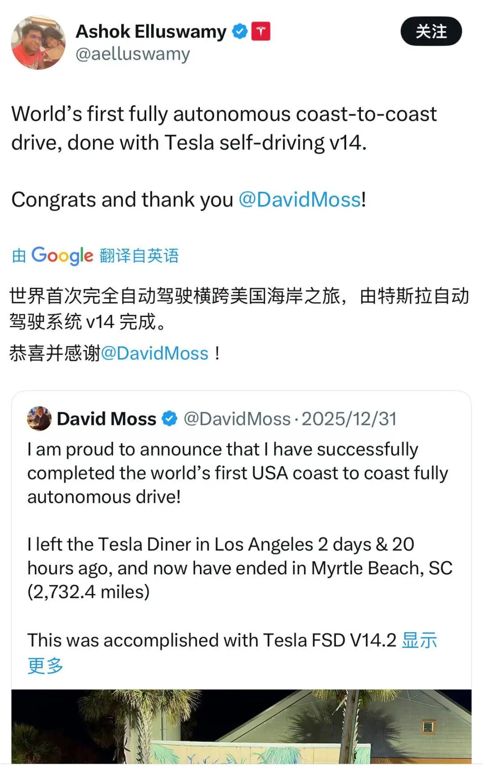Screen dimensions: 483x774
Task: Tap the translated Chinese text paragraph
Action: 239,308
